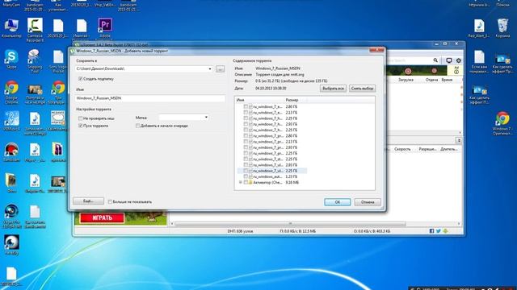The width and height of the screenshot is (517, 290).
Task: Collapse the uTorrent details panel toggle arrow
Action: tap(459, 140)
